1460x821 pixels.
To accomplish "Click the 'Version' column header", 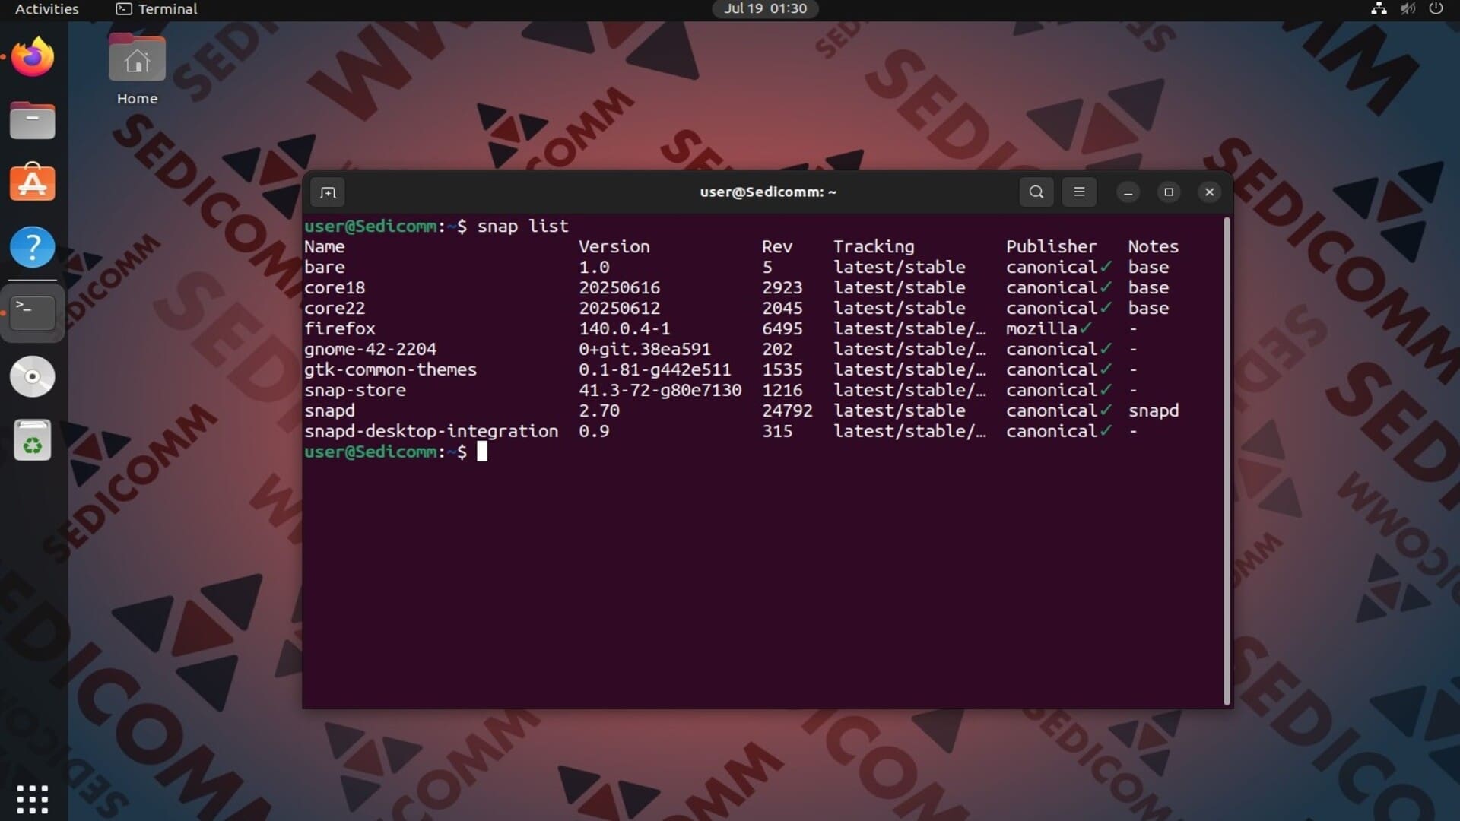I will click(614, 247).
